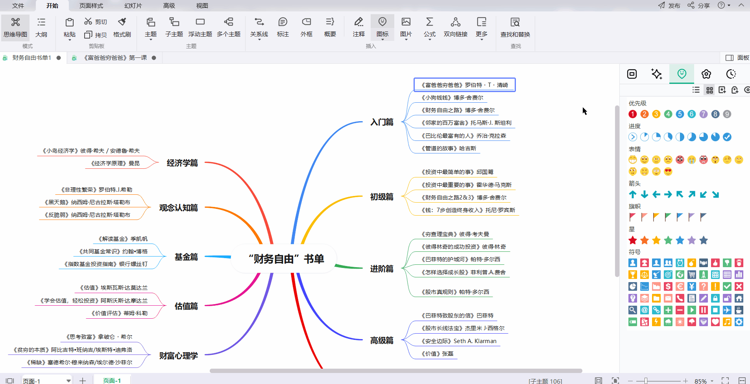
Task: Adjust the zoom slider handle
Action: click(646, 381)
